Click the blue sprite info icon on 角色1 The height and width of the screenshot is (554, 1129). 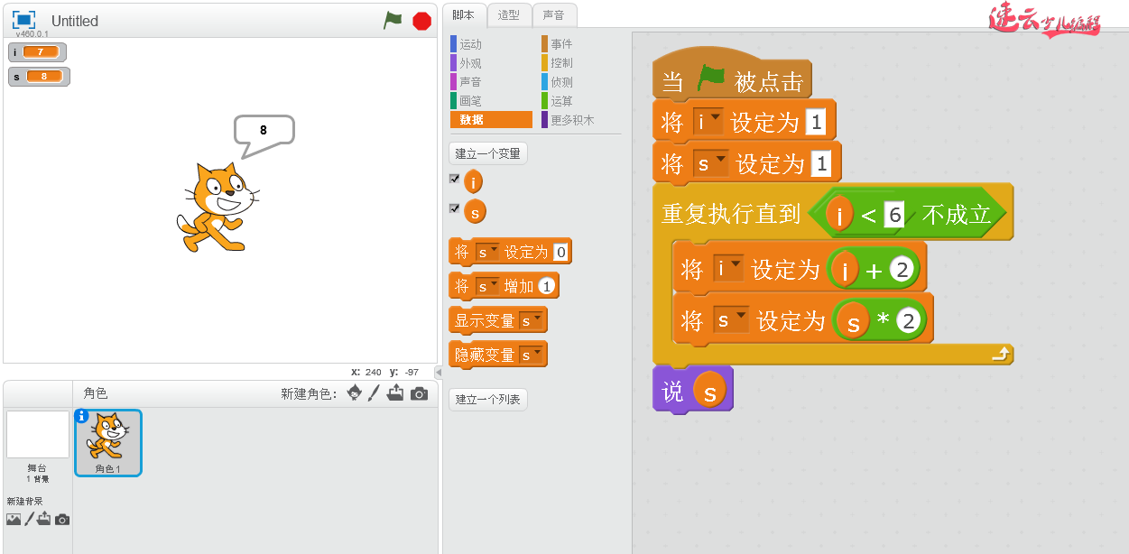tap(82, 418)
